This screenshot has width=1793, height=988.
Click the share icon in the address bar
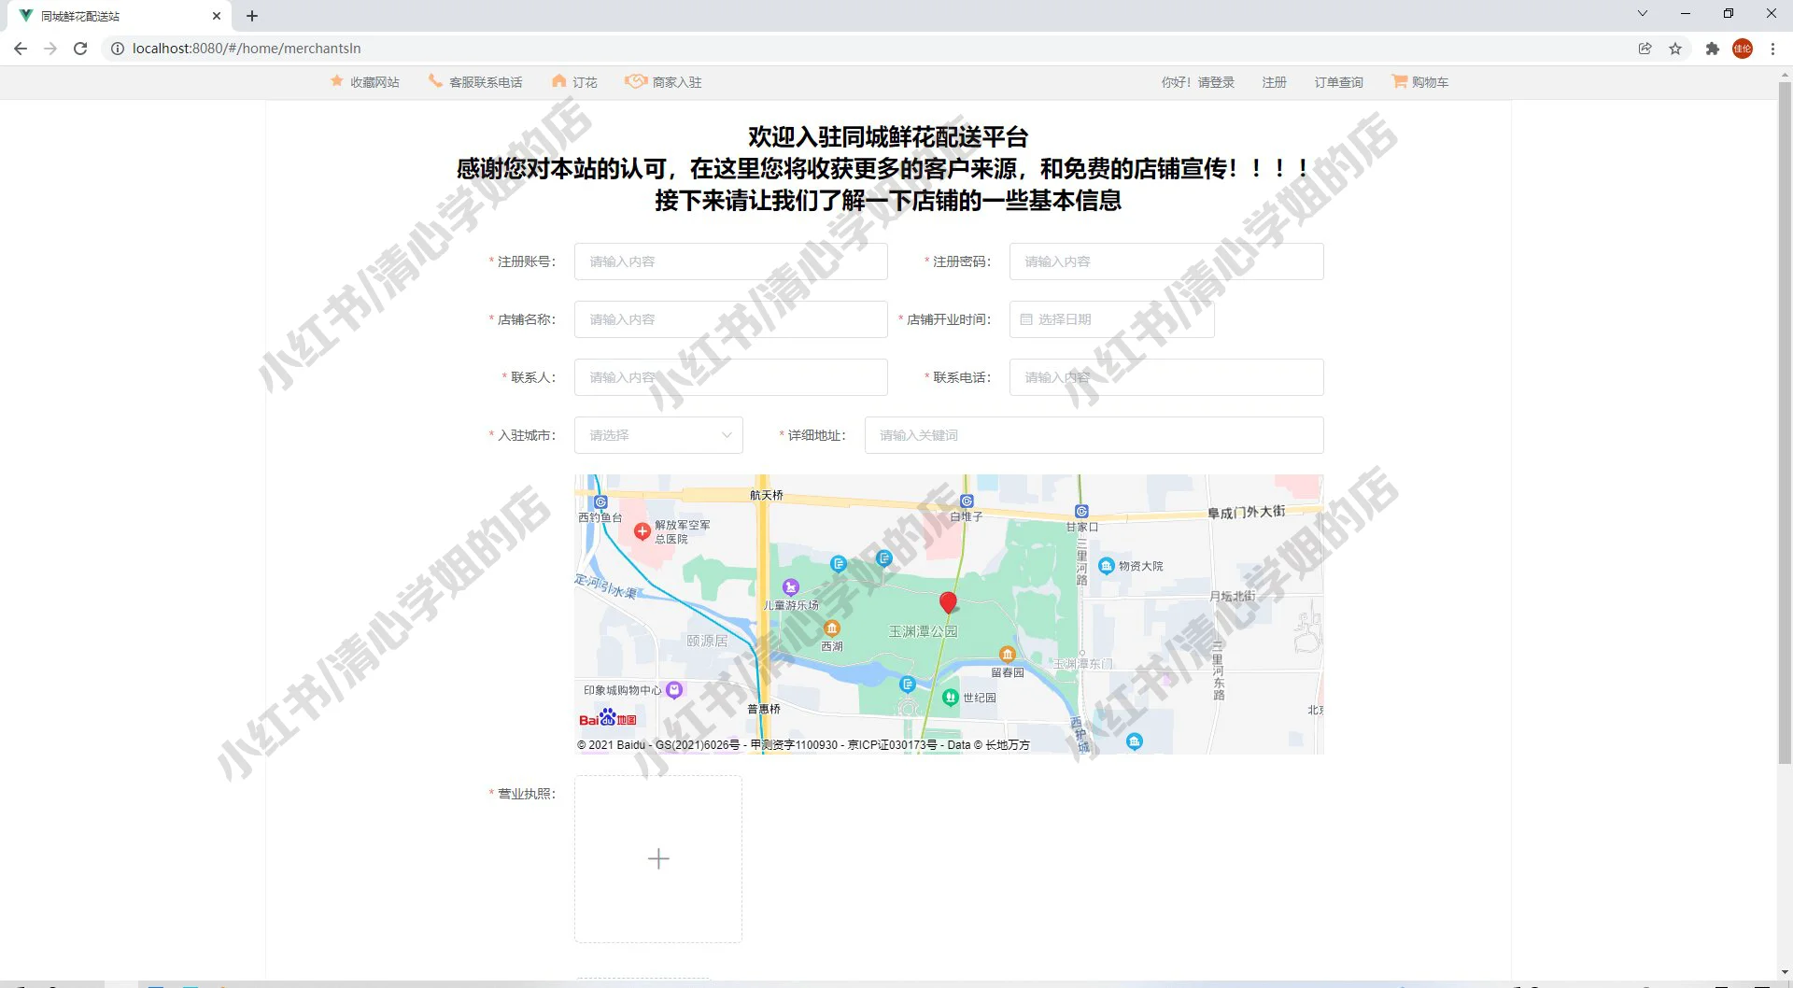click(1644, 48)
